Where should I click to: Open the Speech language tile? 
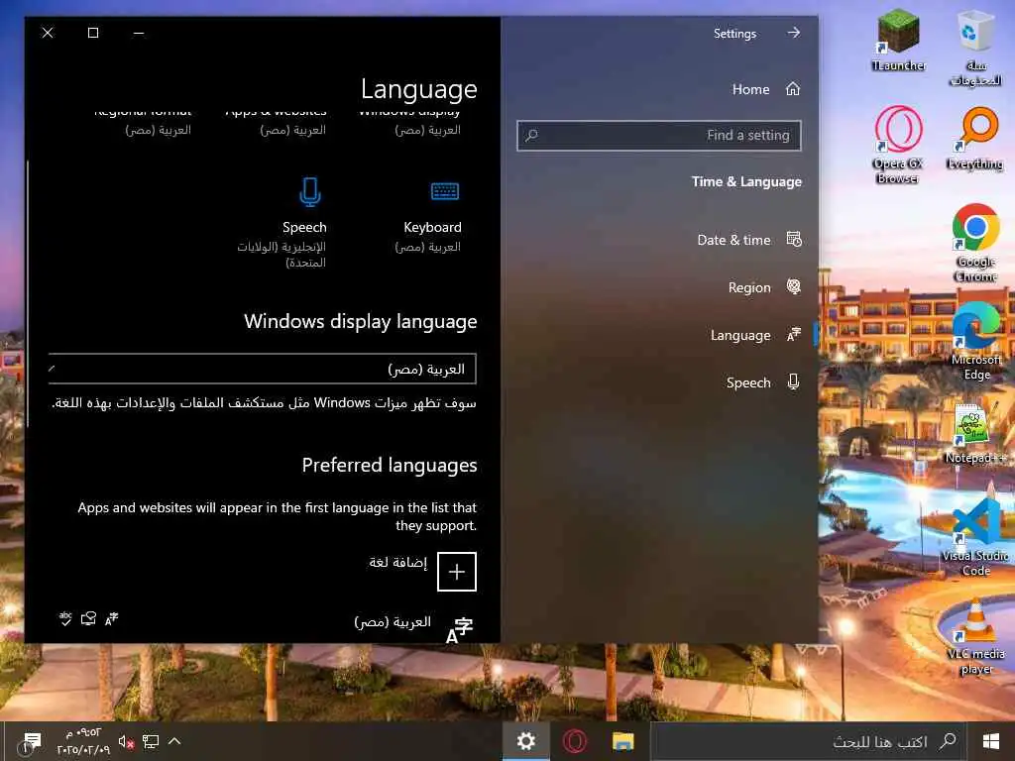click(284, 223)
